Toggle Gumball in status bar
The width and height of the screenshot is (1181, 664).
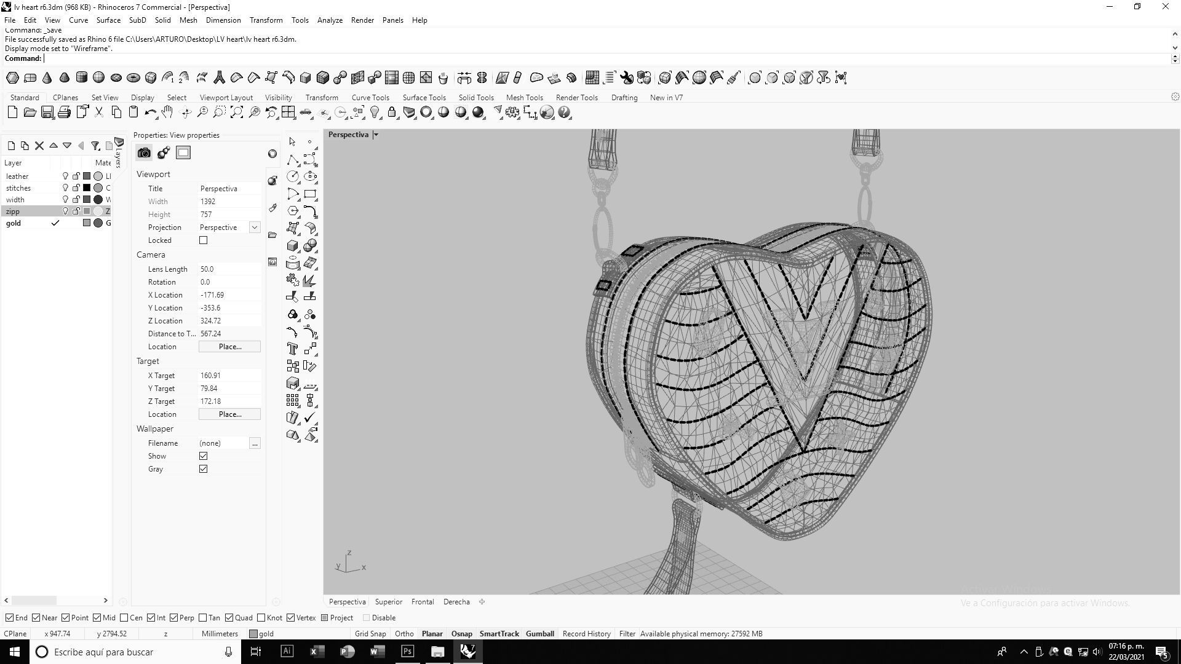pos(539,634)
